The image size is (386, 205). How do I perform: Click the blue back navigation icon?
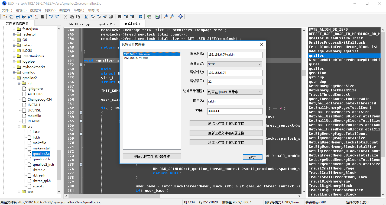[x=141, y=17]
